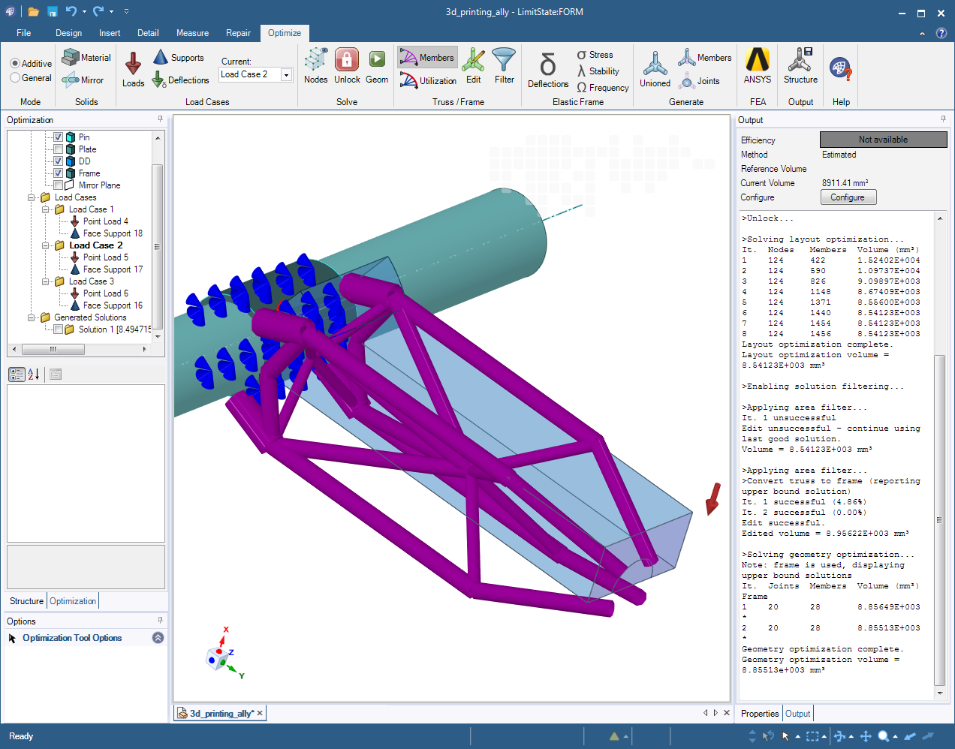Click the zoom magnifier icon in status bar
Image resolution: width=955 pixels, height=749 pixels.
pos(883,736)
